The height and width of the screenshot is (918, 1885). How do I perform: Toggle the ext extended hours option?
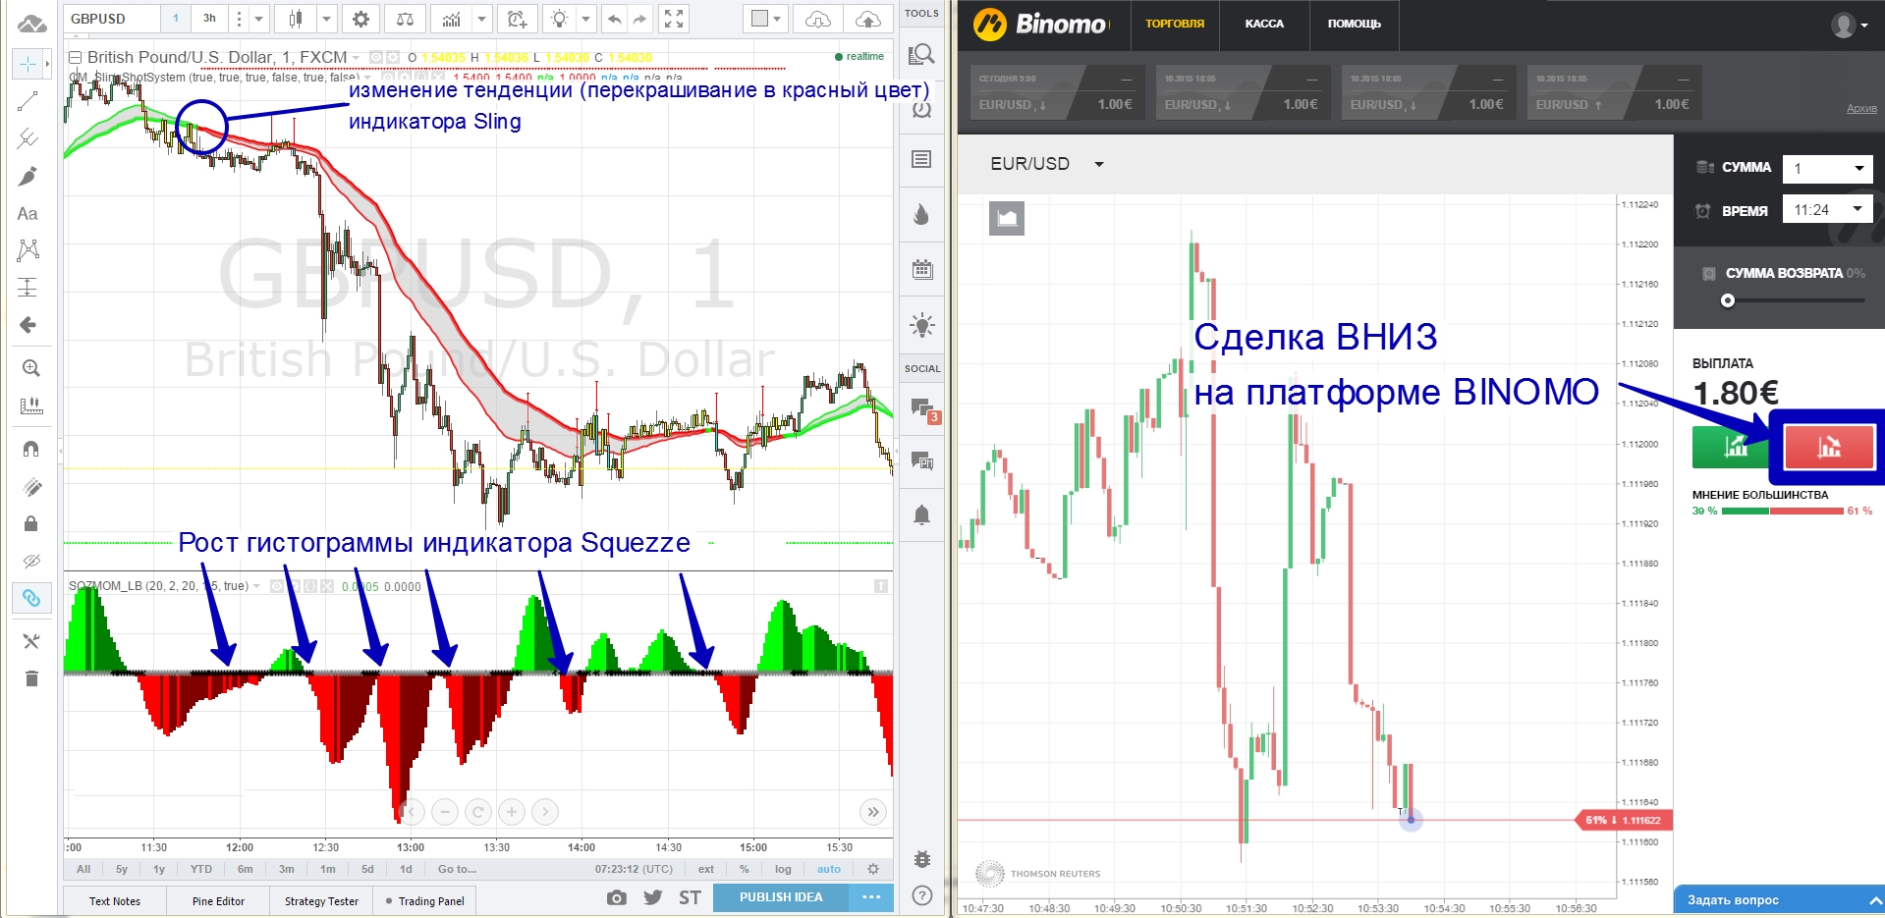click(x=706, y=869)
